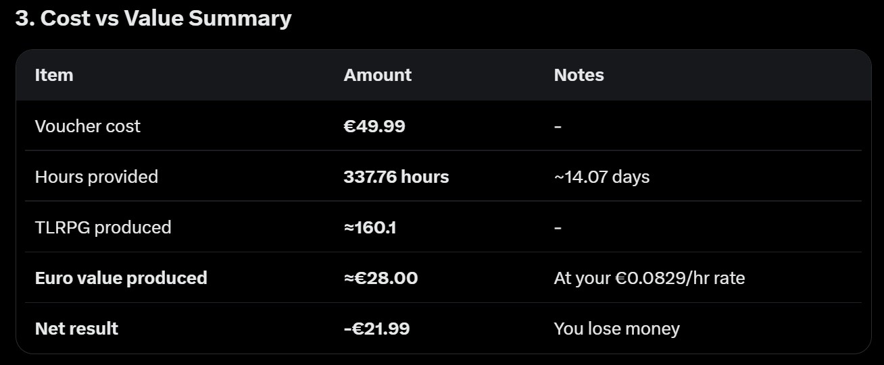The width and height of the screenshot is (884, 365).
Task: Click the section number '3.' in heading
Action: [24, 19]
